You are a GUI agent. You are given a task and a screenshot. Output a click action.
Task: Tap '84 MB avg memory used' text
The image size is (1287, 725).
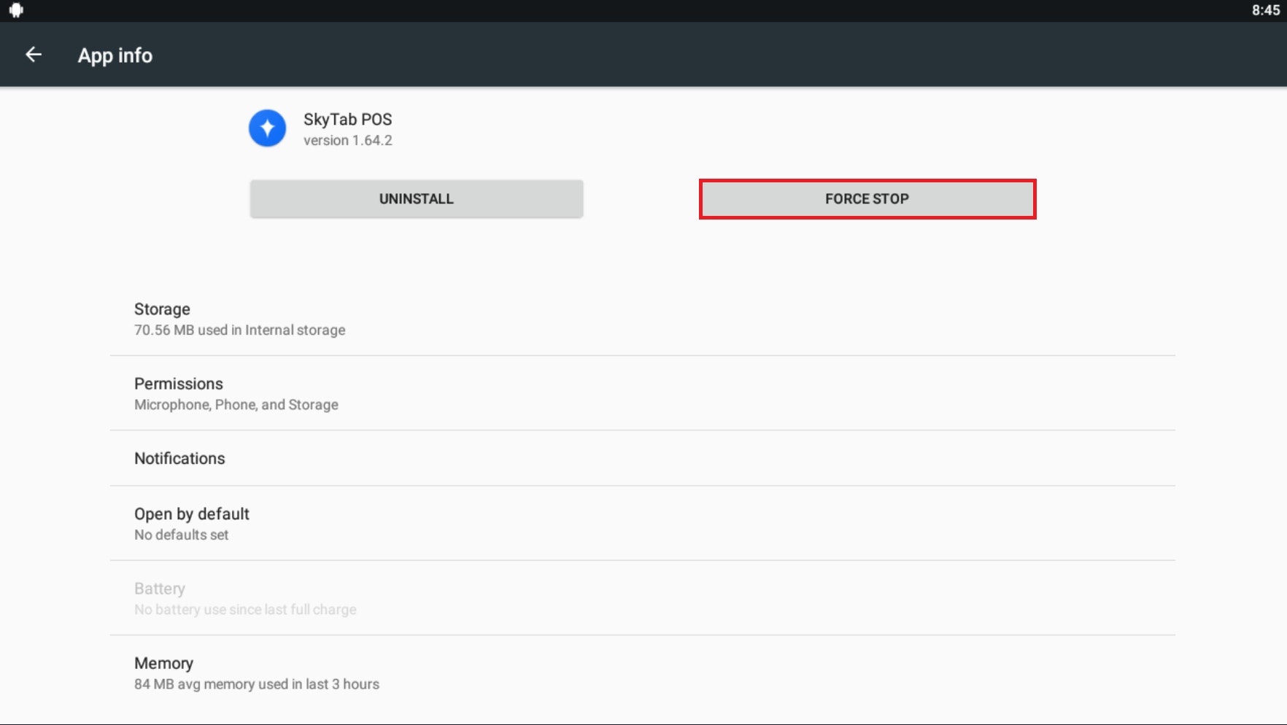tap(256, 684)
